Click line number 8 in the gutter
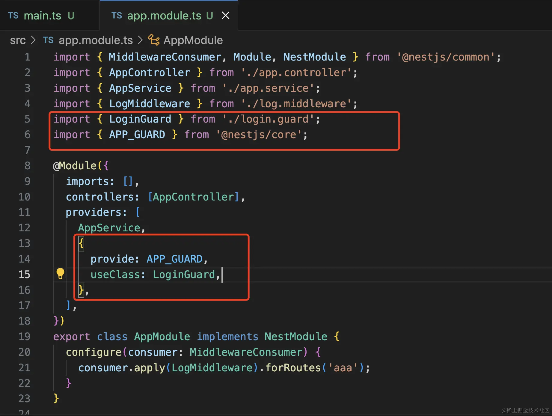Screen dimensions: 552x416 click(x=27, y=166)
